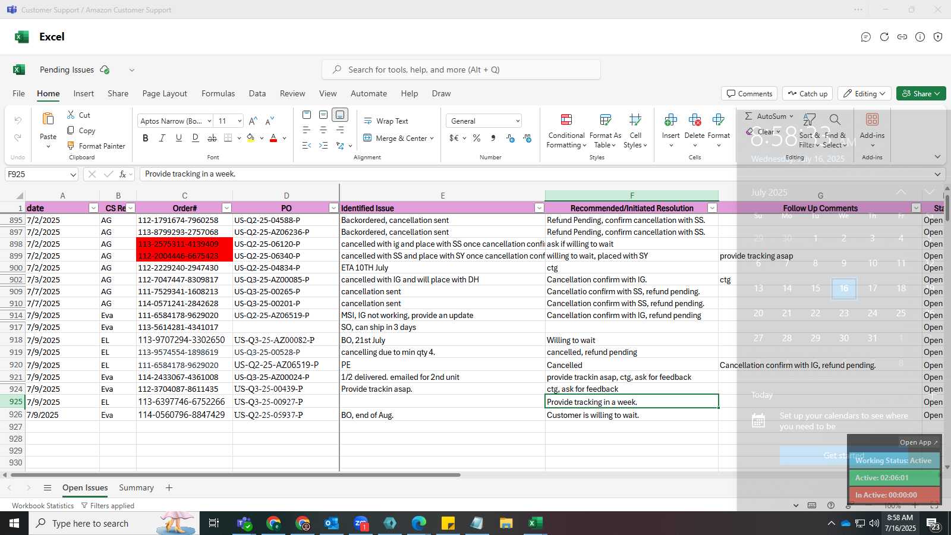Switch to the Review tab
The image size is (951, 535).
292,93
